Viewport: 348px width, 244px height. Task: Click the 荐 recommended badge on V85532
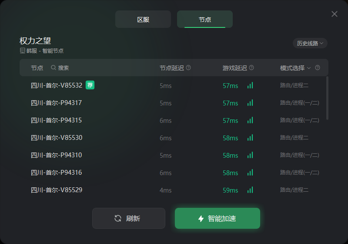[90, 85]
